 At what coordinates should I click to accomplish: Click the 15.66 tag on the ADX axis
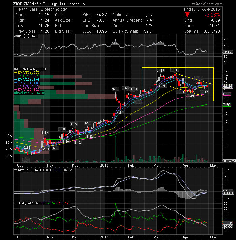click(x=228, y=227)
